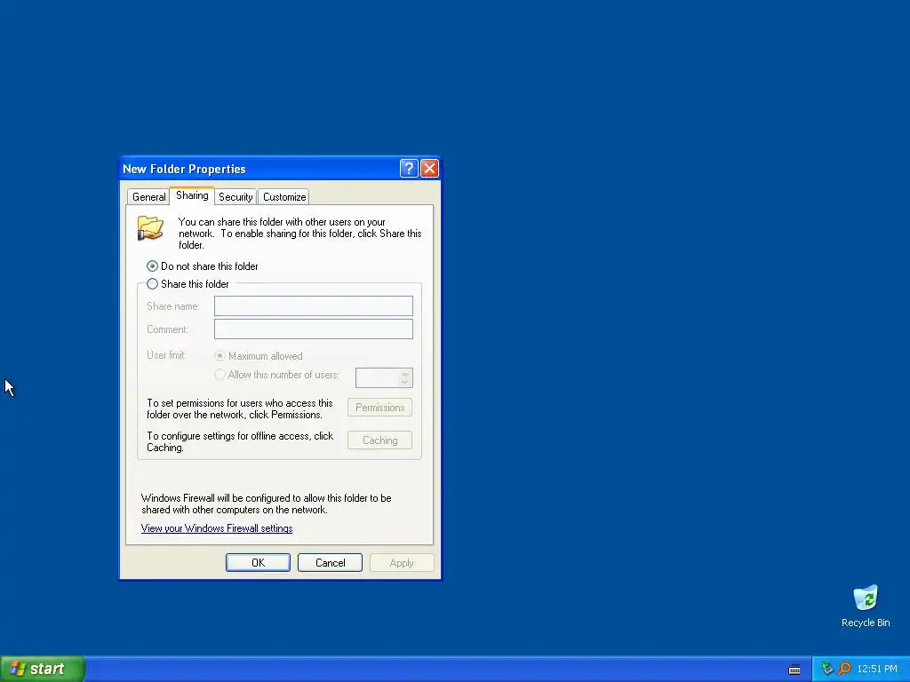The image size is (910, 682).
Task: Open the Permissions button
Action: click(x=380, y=408)
